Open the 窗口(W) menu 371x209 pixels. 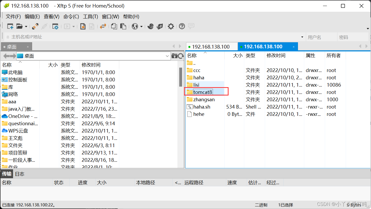111,17
